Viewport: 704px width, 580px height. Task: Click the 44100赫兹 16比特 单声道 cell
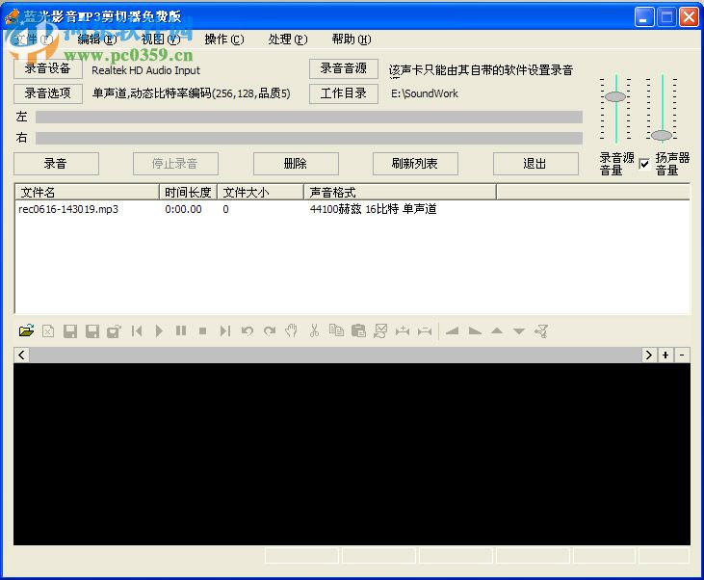tap(373, 209)
